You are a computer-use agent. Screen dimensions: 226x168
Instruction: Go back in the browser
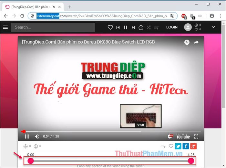[6, 16]
